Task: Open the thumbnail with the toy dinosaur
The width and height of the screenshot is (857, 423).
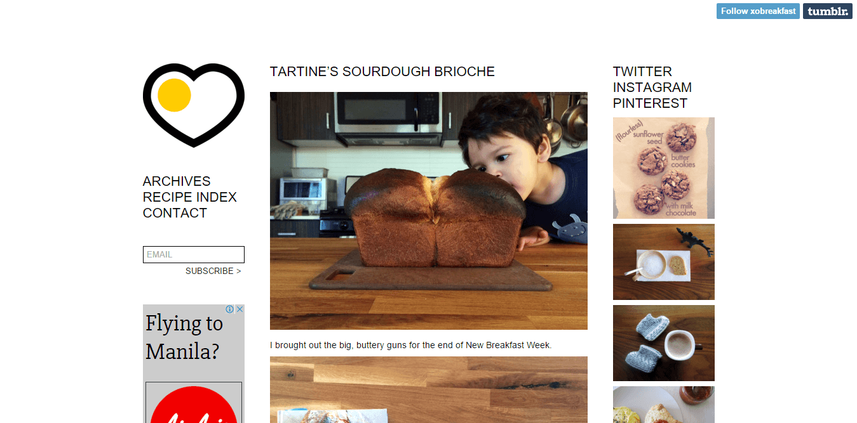Action: pyautogui.click(x=664, y=262)
